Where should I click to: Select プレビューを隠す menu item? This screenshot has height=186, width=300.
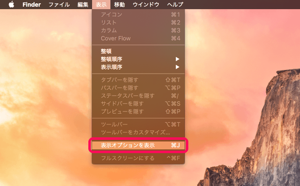pos(138,112)
